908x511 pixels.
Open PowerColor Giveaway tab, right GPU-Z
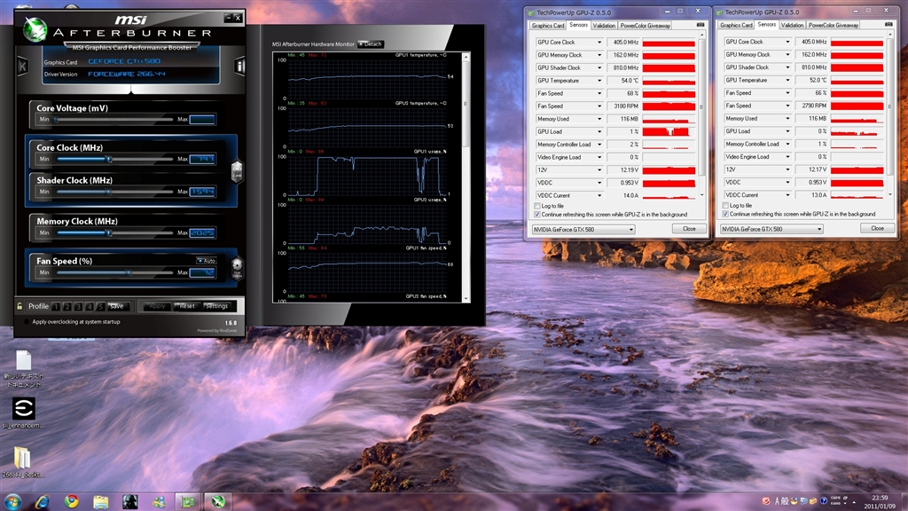point(834,25)
